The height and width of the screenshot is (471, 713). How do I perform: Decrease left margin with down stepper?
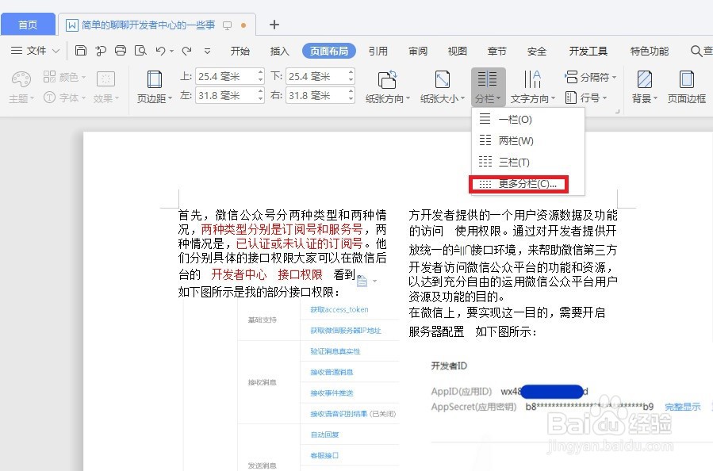pyautogui.click(x=260, y=100)
